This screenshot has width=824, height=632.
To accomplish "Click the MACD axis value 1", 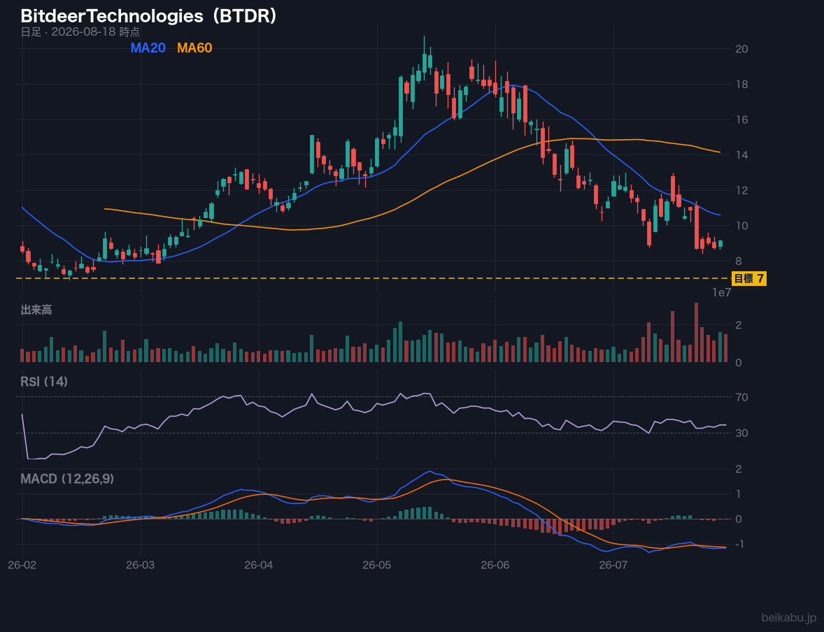I will (739, 494).
